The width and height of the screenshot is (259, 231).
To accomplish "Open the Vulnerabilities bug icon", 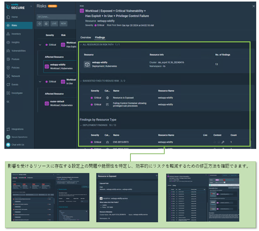I will coord(8,51).
